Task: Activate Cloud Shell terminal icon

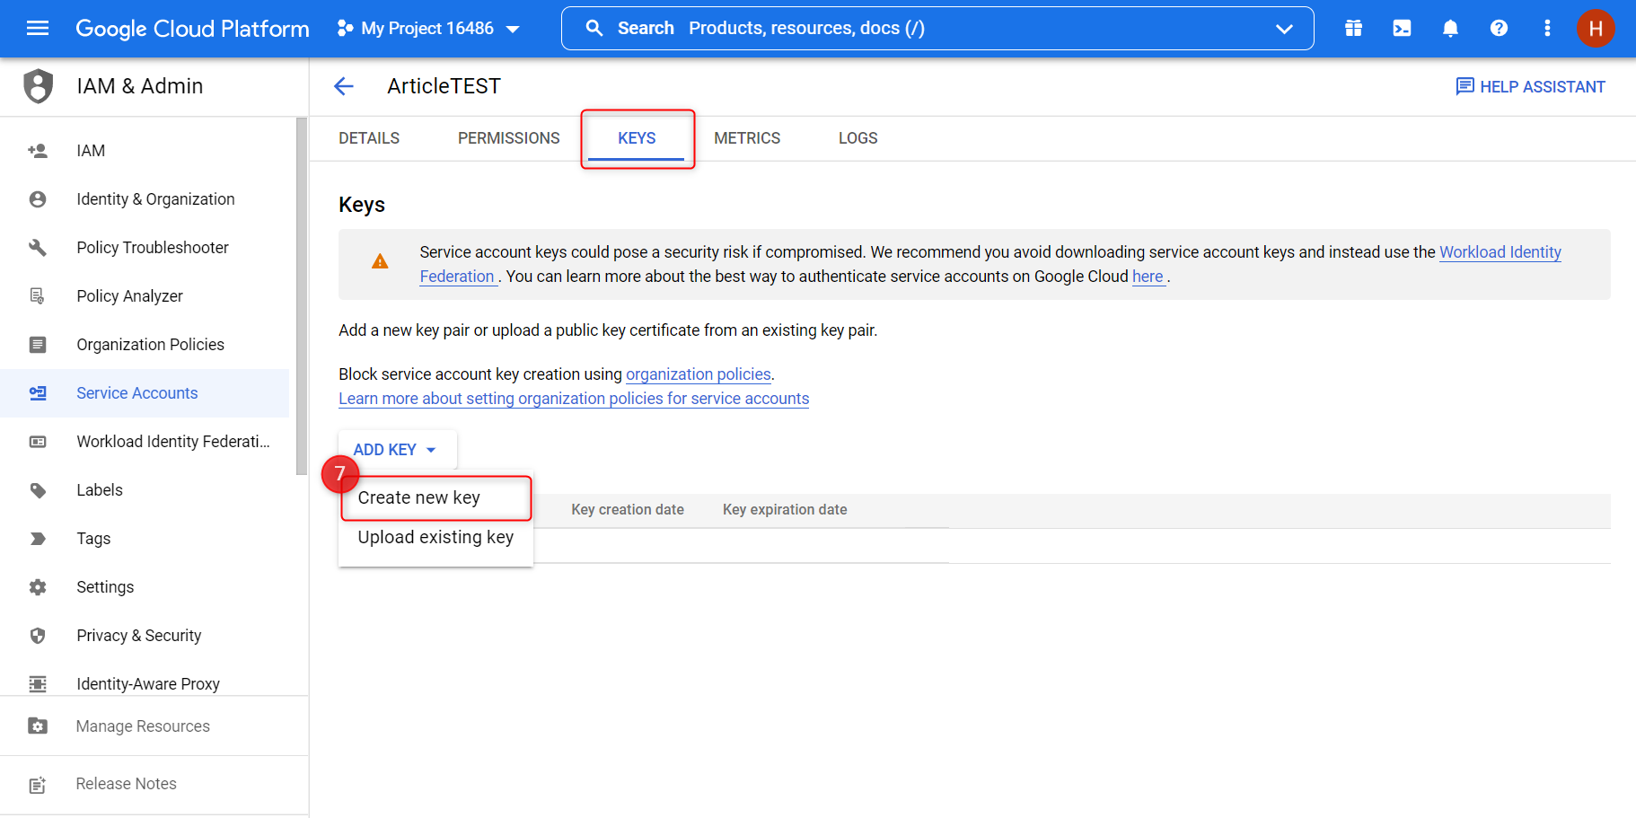Action: pyautogui.click(x=1402, y=29)
